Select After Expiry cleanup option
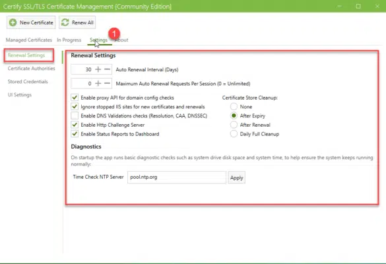386x264 pixels. point(234,115)
